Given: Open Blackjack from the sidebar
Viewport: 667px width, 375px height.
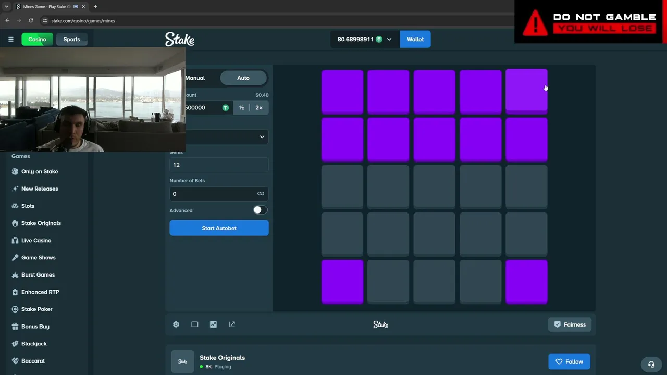Looking at the screenshot, I should [x=34, y=344].
